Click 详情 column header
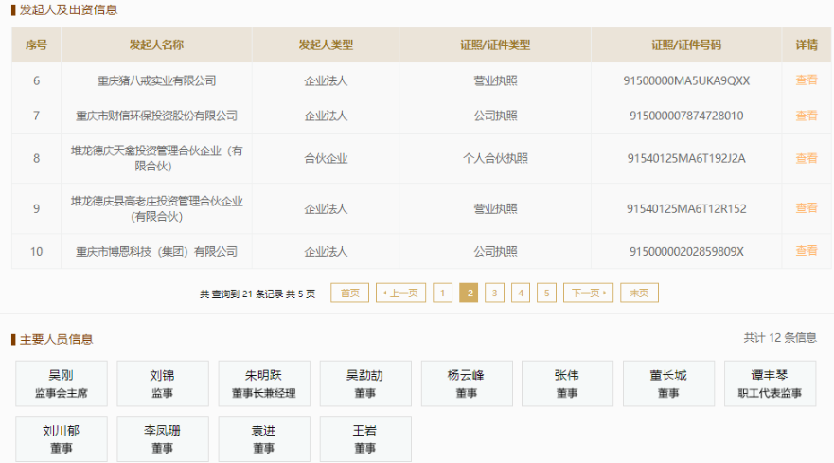Image resolution: width=834 pixels, height=463 pixels. tap(807, 45)
